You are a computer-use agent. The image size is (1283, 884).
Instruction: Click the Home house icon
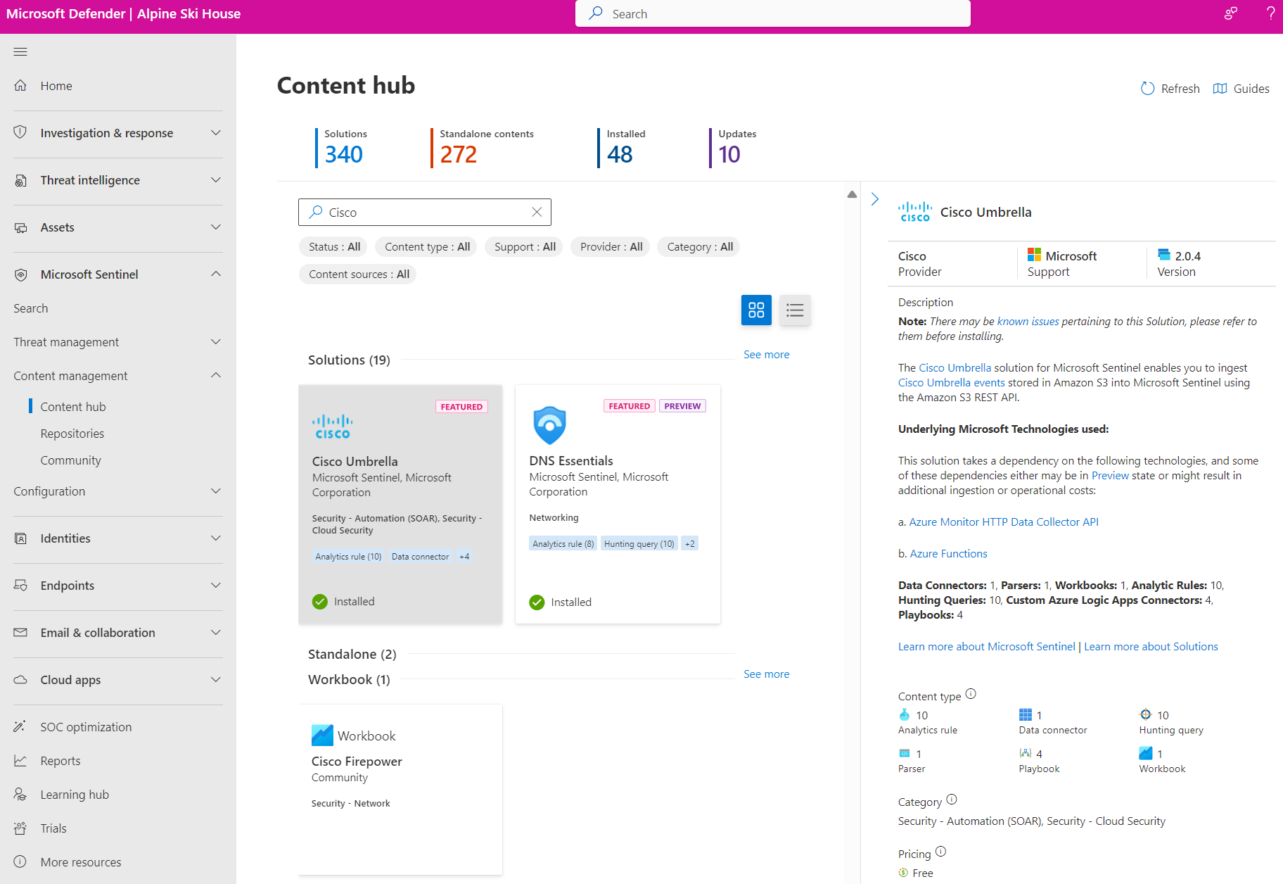click(20, 85)
